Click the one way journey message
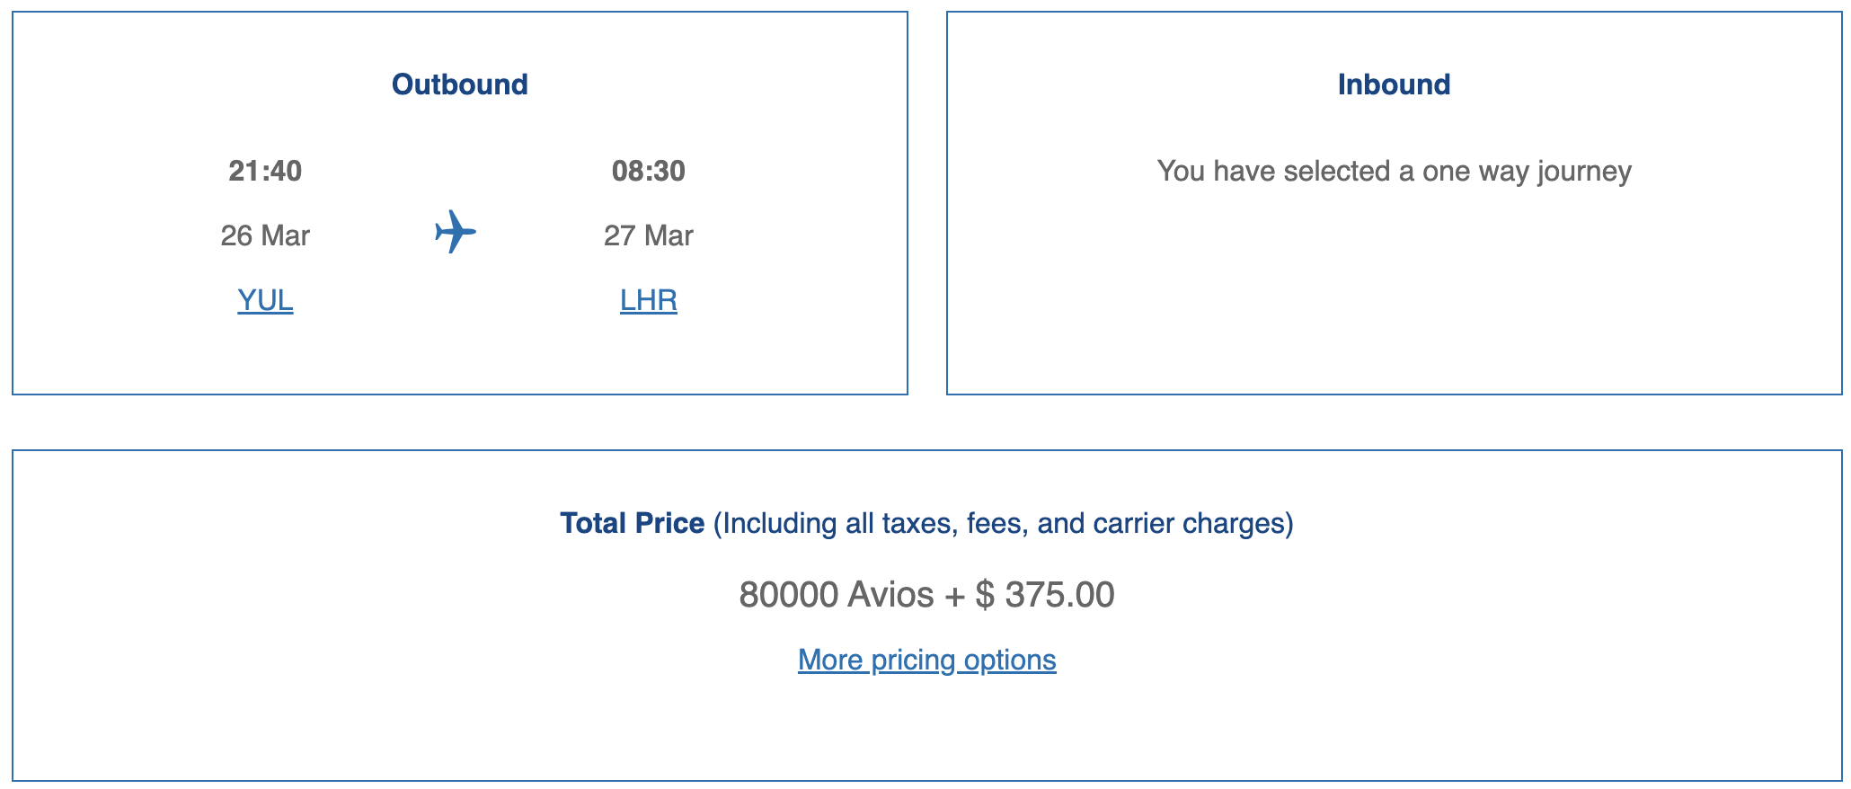The width and height of the screenshot is (1851, 789). coord(1394,171)
